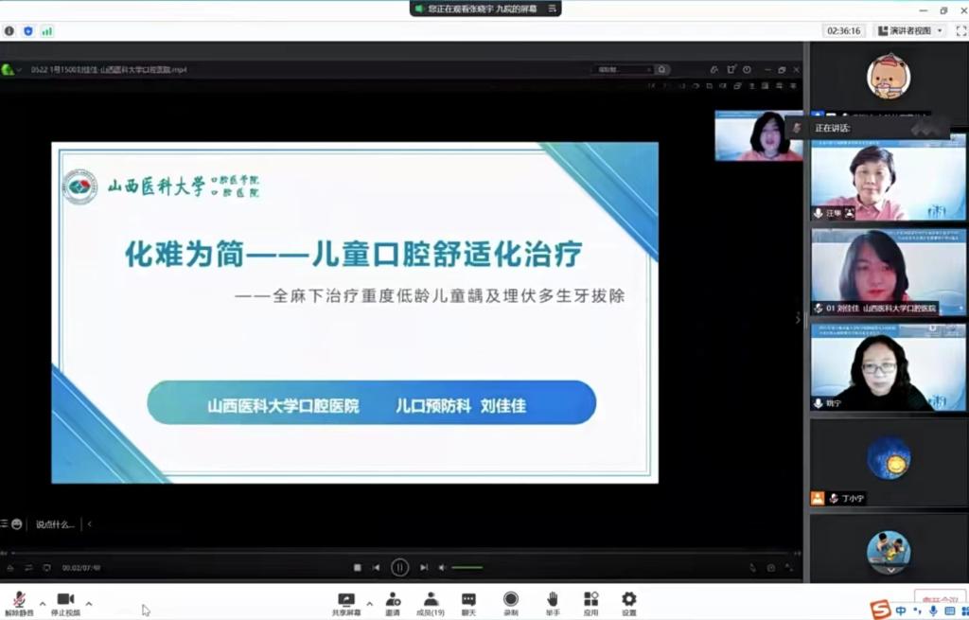The image size is (969, 620).
Task: Click the player search text field
Action: coord(623,70)
